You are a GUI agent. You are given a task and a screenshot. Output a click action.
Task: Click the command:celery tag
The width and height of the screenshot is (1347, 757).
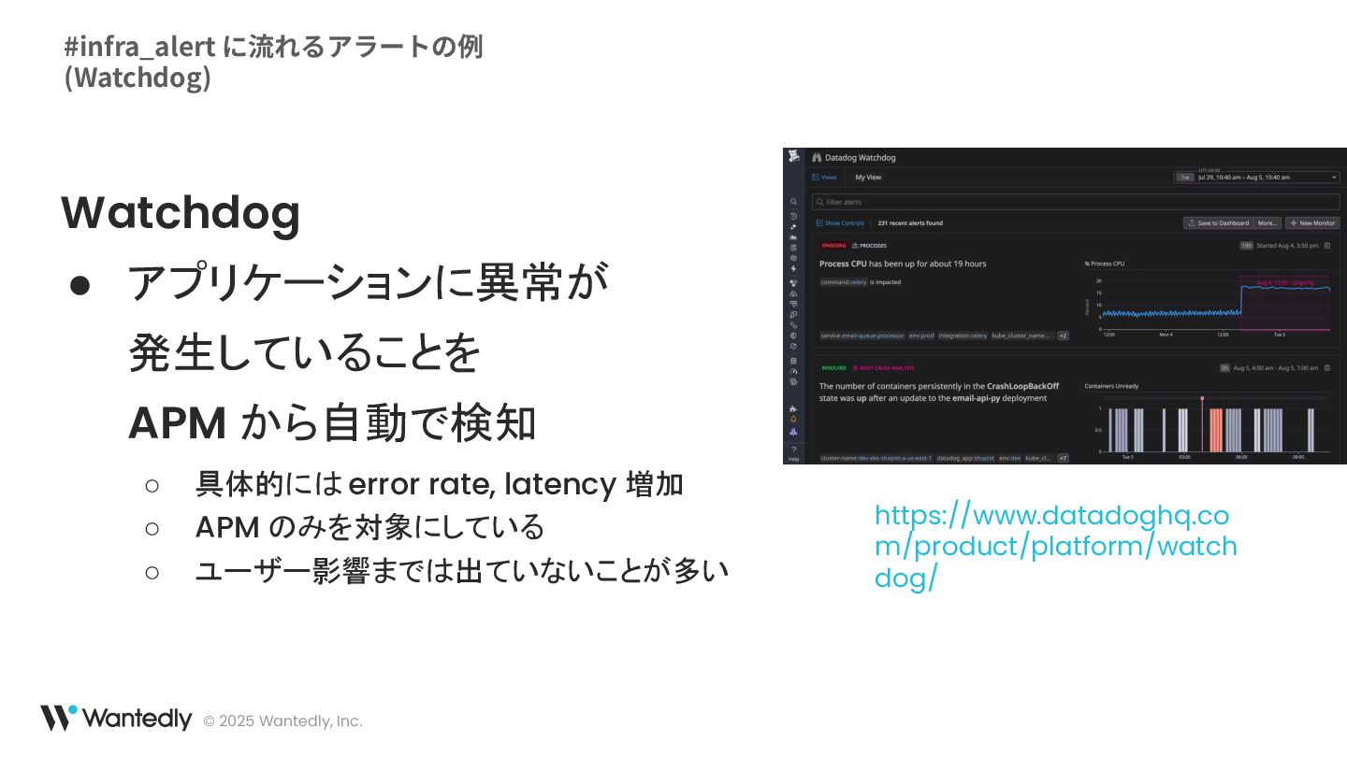[844, 282]
